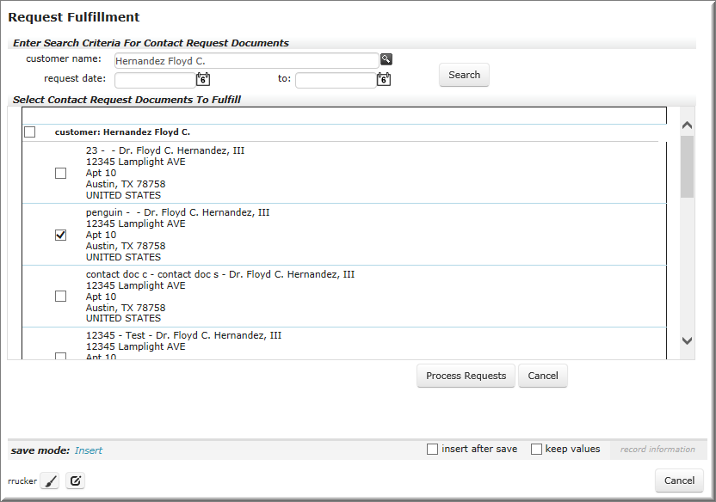
Task: Open the customer name lookup icon
Action: 386,58
